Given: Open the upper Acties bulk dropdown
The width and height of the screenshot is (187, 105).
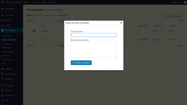Looking at the screenshot, I should pyautogui.click(x=41, y=20).
